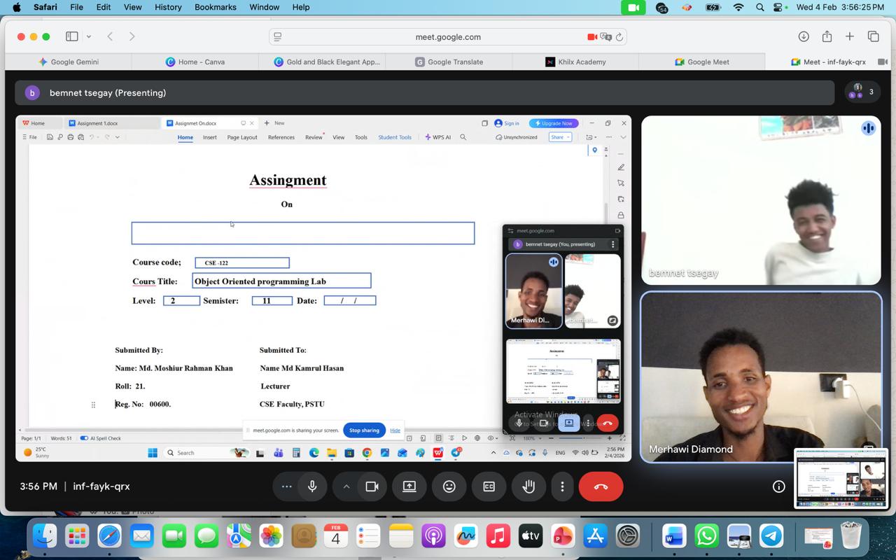The image size is (896, 560).
Task: Click bemnet tsegay video tile
Action: coord(761,200)
